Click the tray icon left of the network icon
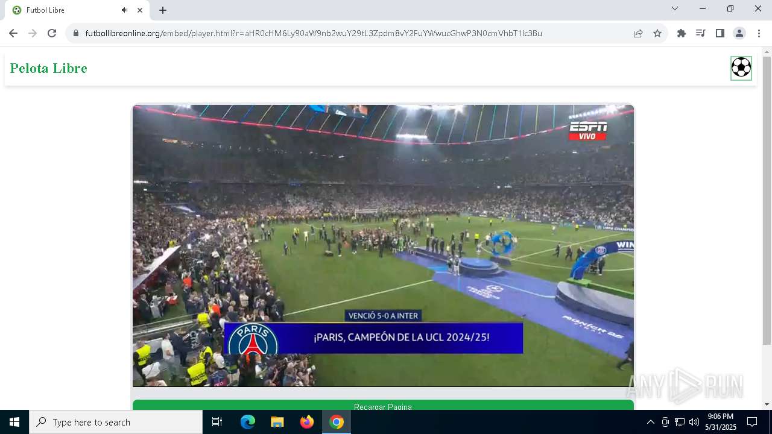 [x=665, y=422]
